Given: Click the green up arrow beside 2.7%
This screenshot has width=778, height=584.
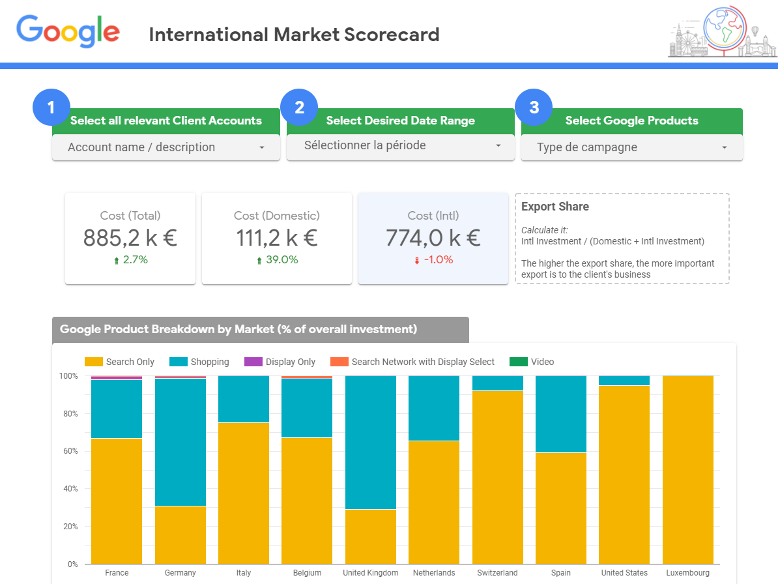Looking at the screenshot, I should 117,261.
